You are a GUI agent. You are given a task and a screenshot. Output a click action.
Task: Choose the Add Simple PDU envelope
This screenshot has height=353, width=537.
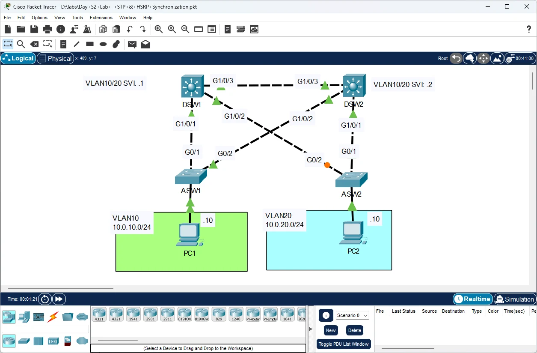point(132,44)
